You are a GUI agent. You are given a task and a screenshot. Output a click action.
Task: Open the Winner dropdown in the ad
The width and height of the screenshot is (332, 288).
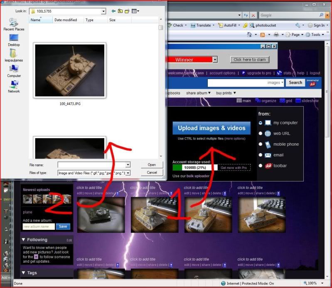[215, 60]
